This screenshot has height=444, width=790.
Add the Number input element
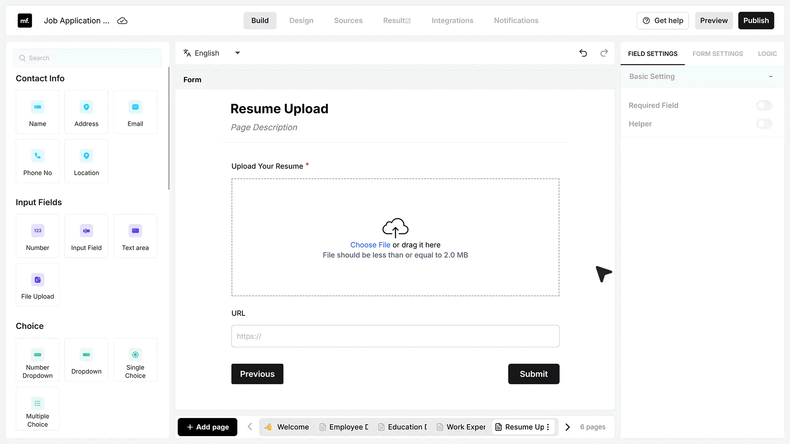(x=37, y=236)
